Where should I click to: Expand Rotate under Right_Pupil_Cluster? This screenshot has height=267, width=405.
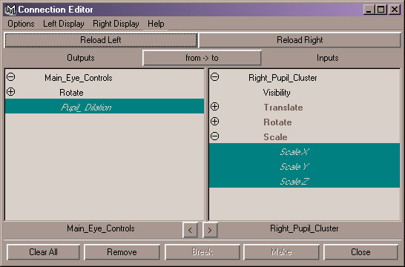click(215, 121)
